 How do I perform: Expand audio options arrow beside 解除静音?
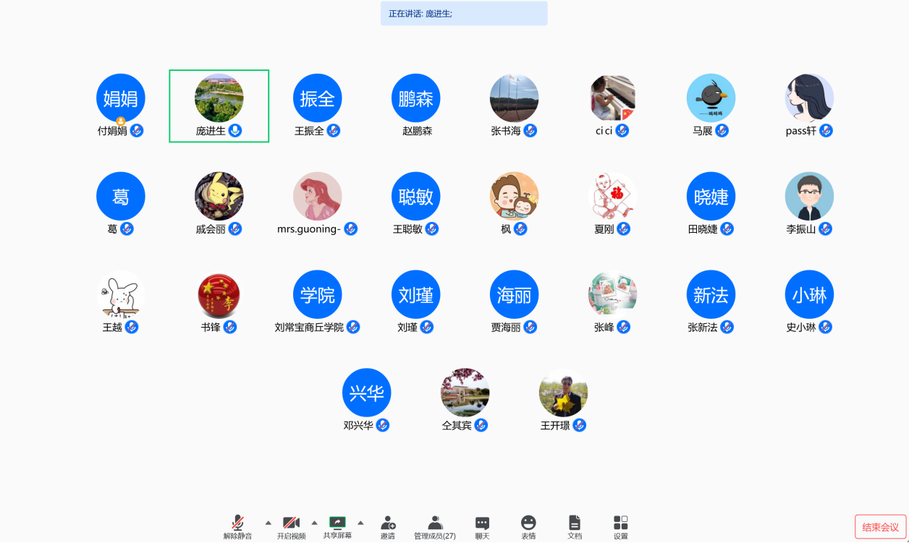coord(268,522)
